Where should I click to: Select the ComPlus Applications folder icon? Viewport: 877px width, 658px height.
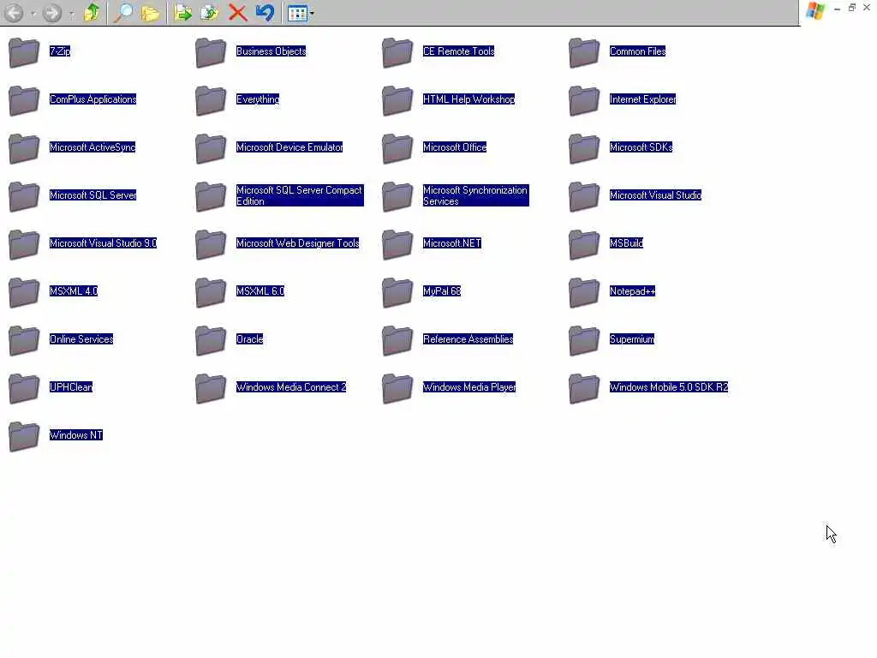click(x=24, y=101)
